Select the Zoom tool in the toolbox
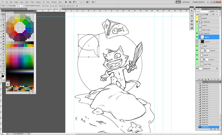 pos(3,72)
